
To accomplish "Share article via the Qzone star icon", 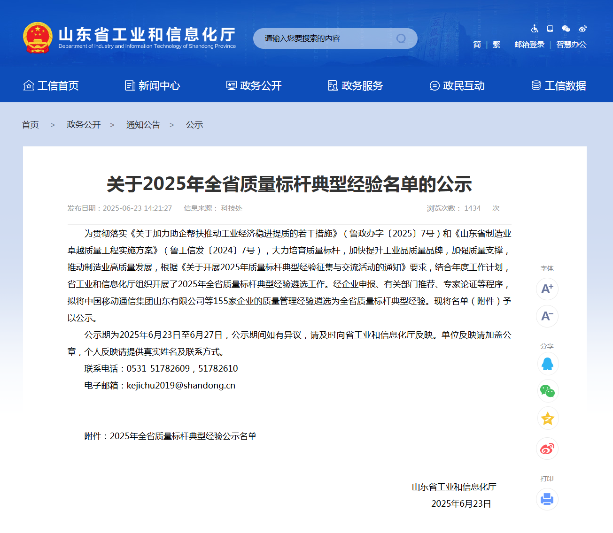I will click(547, 418).
